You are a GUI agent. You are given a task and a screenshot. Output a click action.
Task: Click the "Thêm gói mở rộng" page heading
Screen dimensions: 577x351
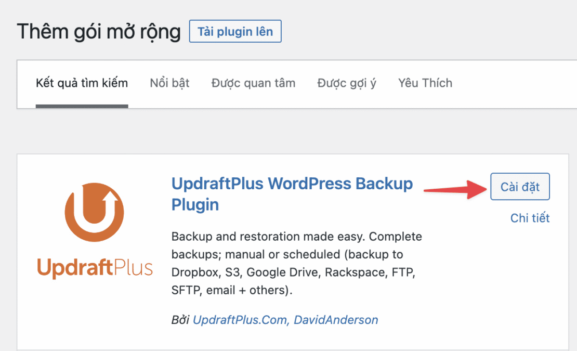tap(99, 32)
